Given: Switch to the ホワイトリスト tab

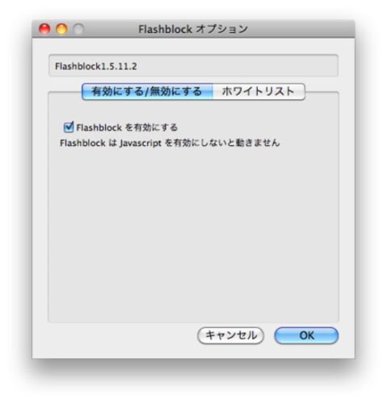Looking at the screenshot, I should pos(259,92).
